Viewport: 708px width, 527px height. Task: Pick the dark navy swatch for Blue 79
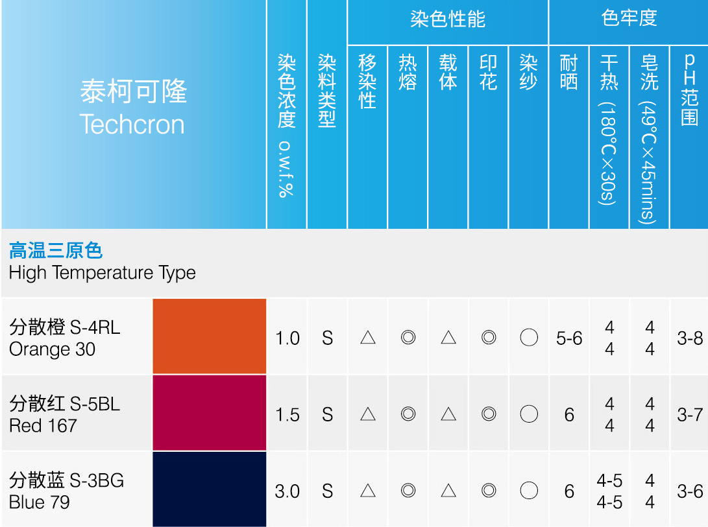click(x=210, y=489)
